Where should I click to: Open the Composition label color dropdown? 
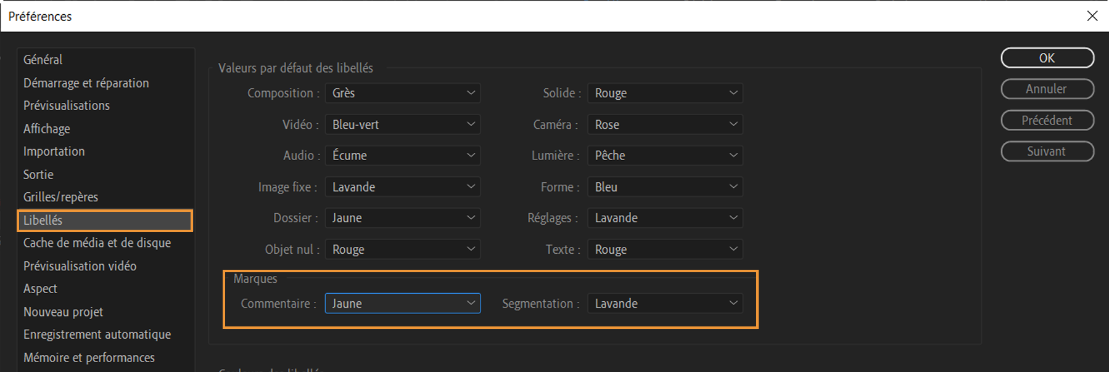[x=402, y=93]
